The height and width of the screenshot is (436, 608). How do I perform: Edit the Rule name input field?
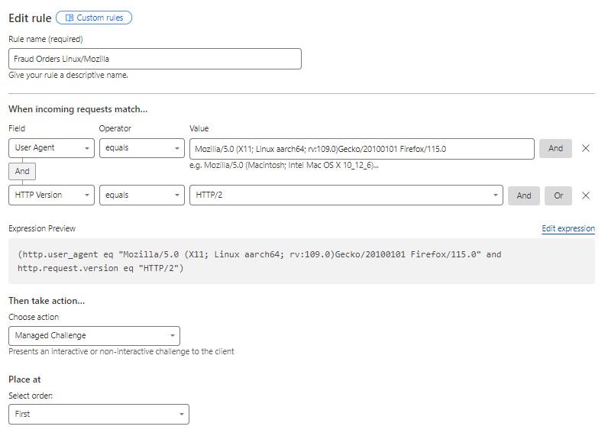click(x=155, y=59)
